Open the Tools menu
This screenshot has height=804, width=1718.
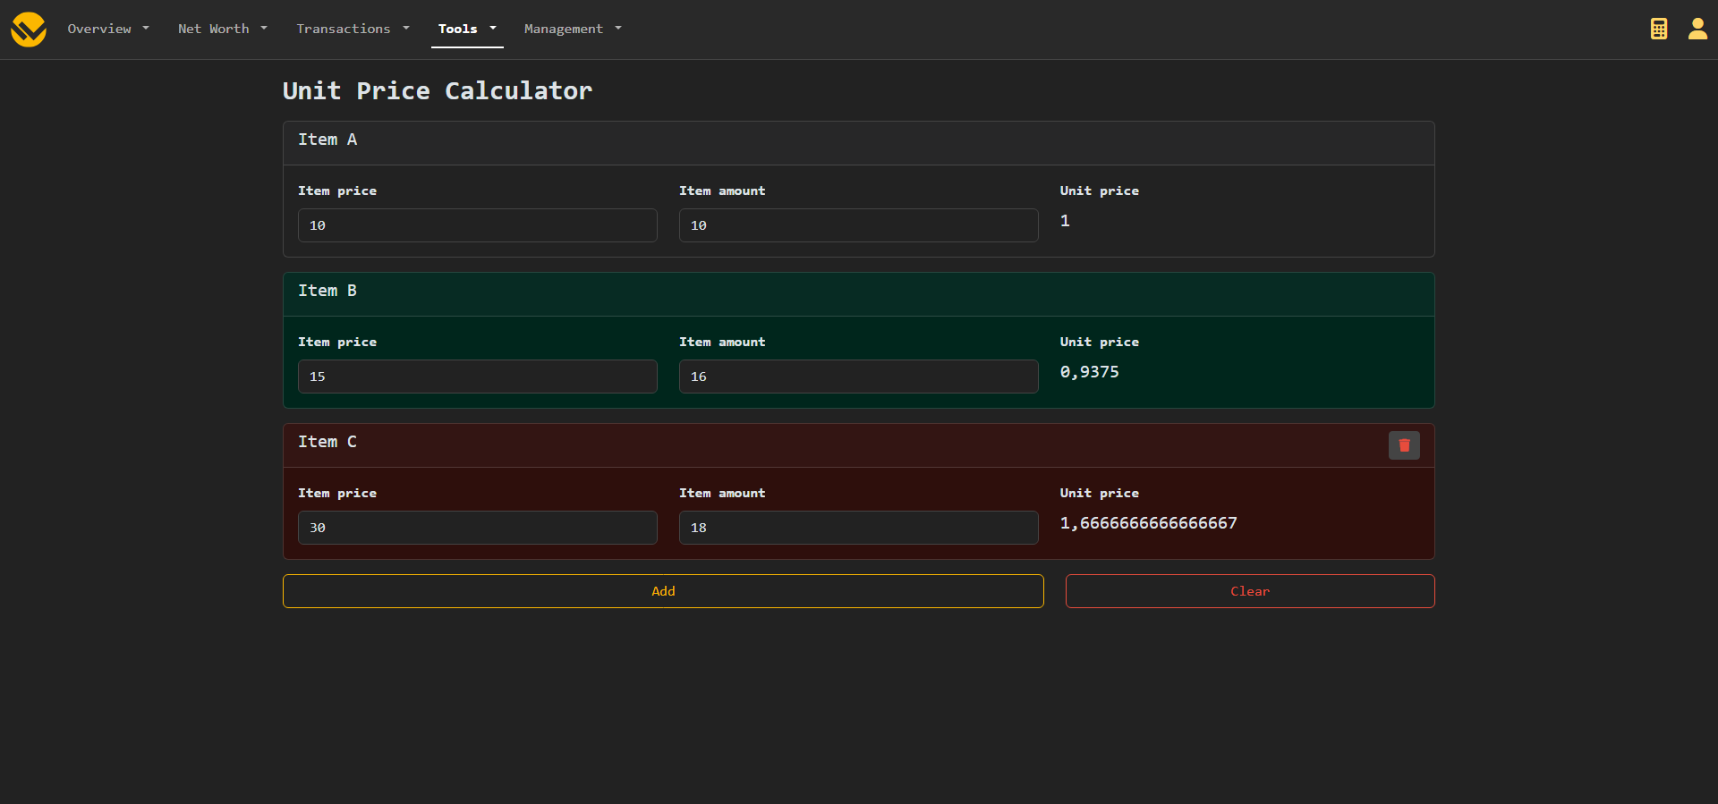(466, 29)
